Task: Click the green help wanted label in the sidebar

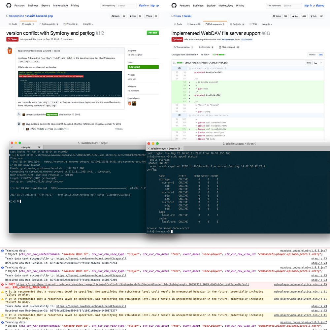Action: [x=143, y=67]
